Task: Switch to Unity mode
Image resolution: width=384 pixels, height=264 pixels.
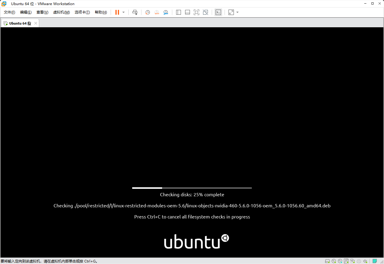Action: point(205,12)
